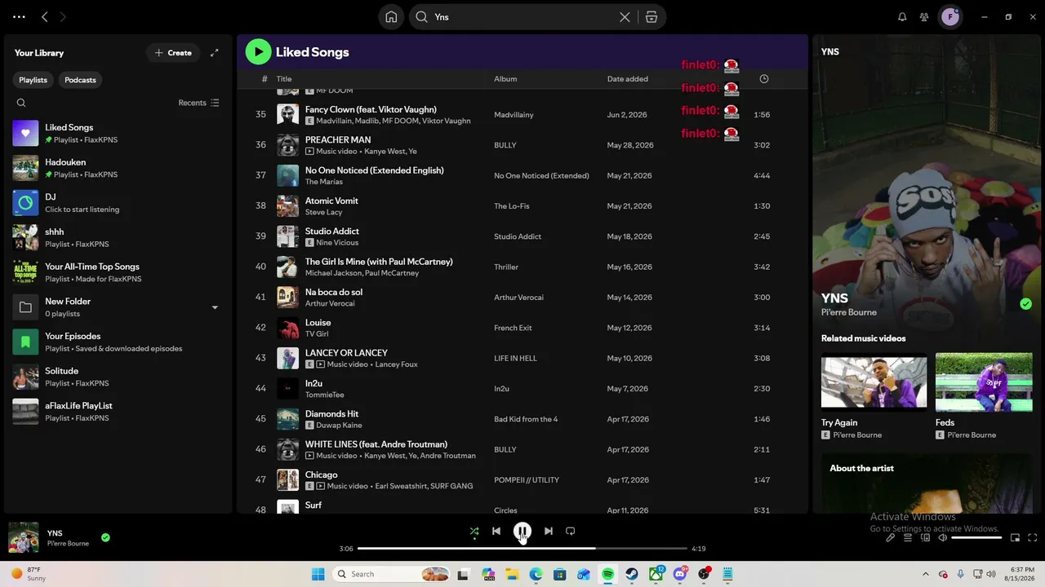This screenshot has width=1045, height=587.
Task: Open the Try Again music video thumbnail
Action: pos(874,382)
